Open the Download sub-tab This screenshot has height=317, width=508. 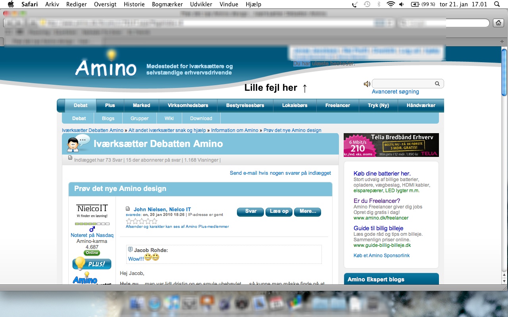point(201,118)
